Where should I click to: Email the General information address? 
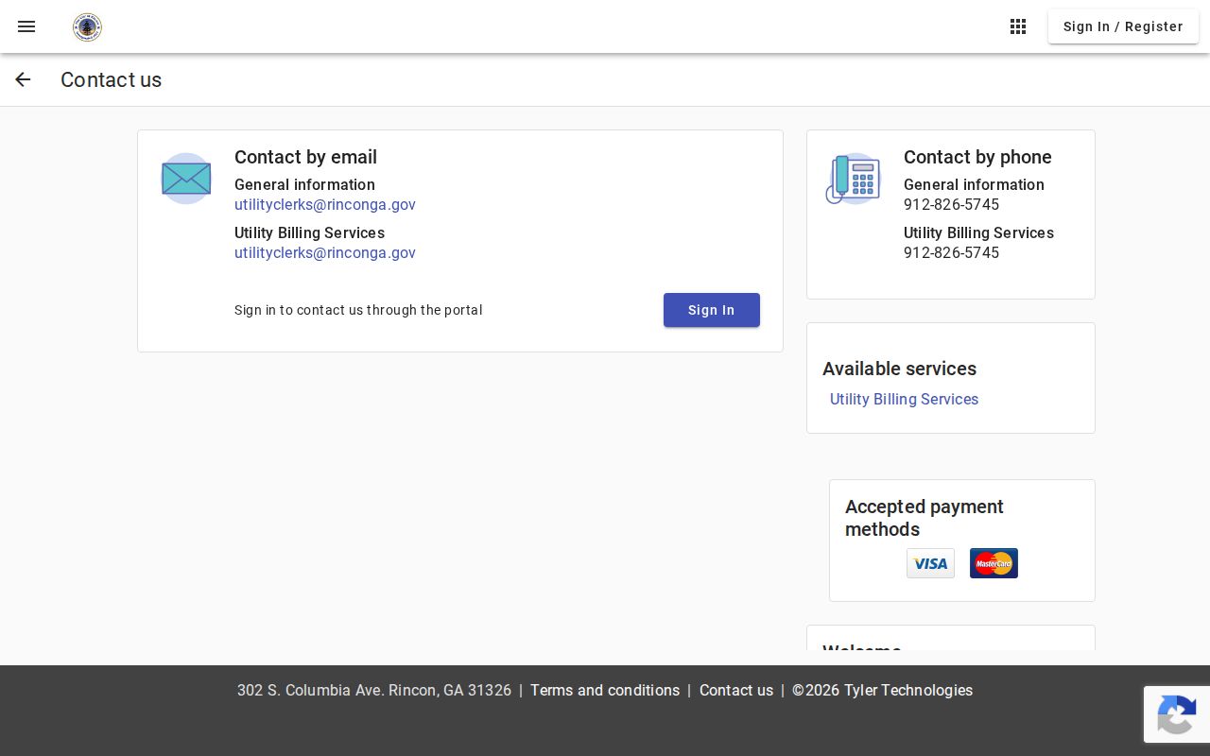(325, 204)
